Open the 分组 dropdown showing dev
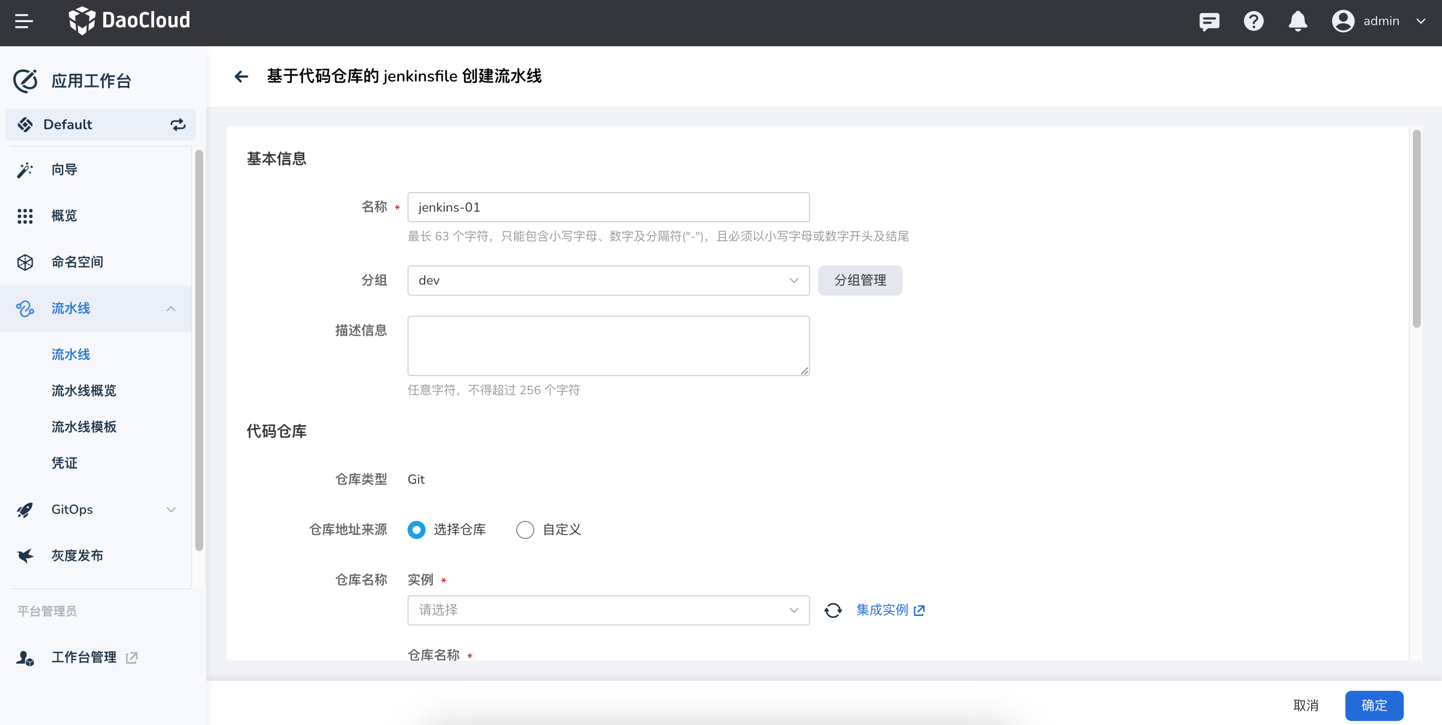Screen dimensions: 1442x725 tap(608, 280)
